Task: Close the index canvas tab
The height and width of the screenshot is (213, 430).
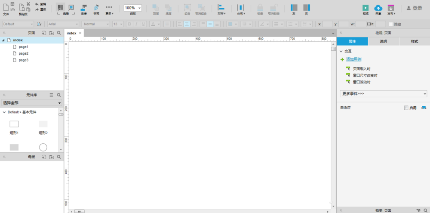Action: point(80,33)
